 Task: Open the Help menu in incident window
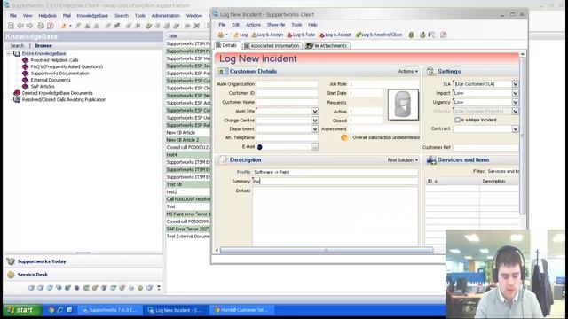point(312,25)
